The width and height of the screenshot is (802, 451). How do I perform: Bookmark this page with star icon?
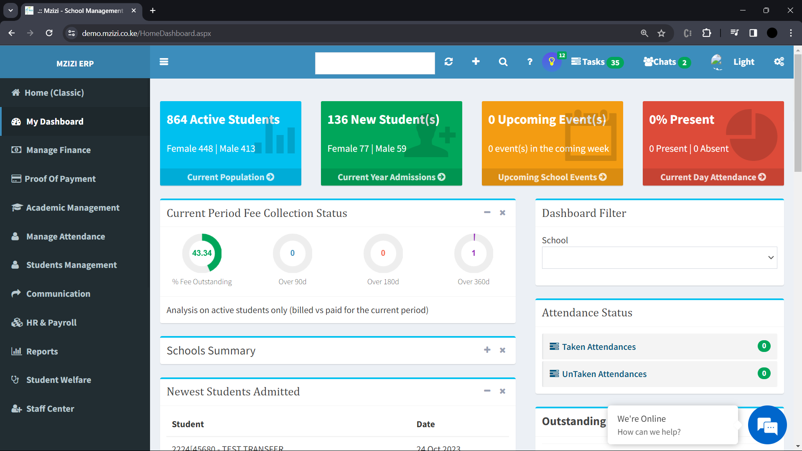(x=661, y=33)
